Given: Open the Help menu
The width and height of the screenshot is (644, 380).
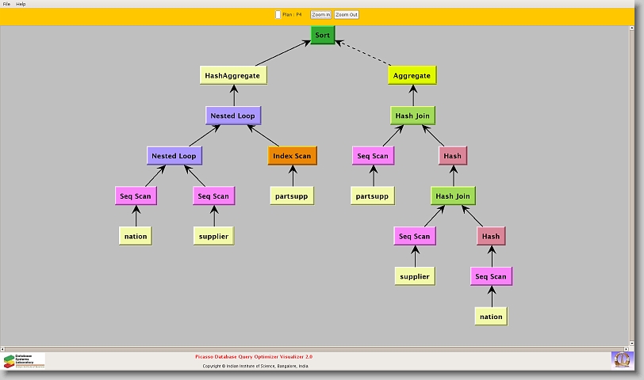Looking at the screenshot, I should (x=21, y=4).
